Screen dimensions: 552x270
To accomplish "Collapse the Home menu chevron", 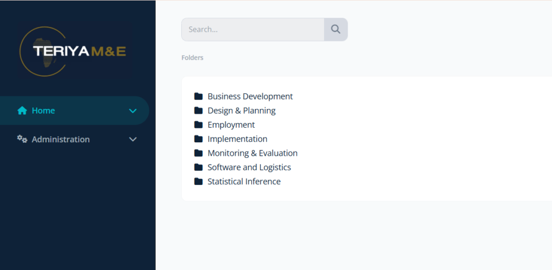I will pos(133,110).
